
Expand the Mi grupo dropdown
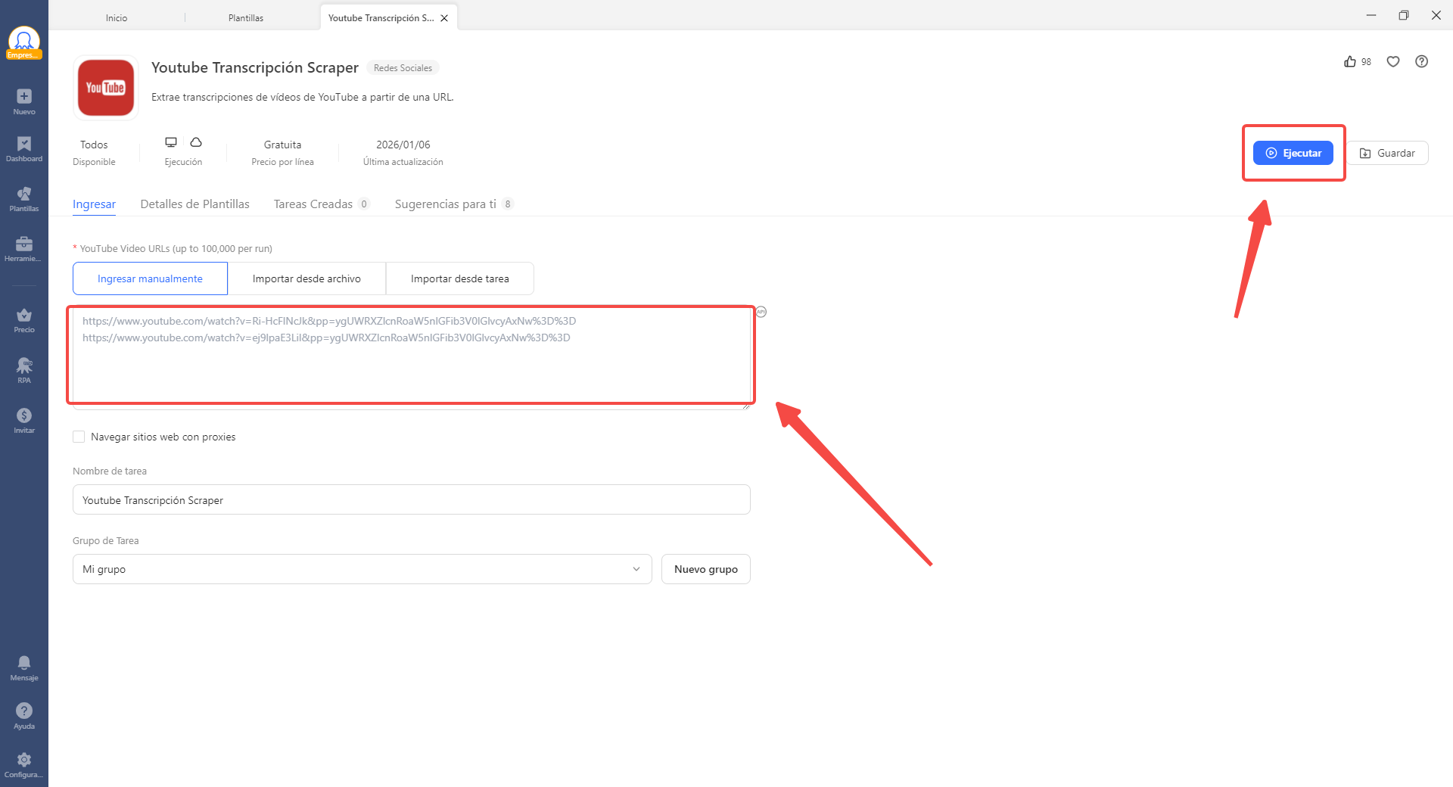coord(362,568)
